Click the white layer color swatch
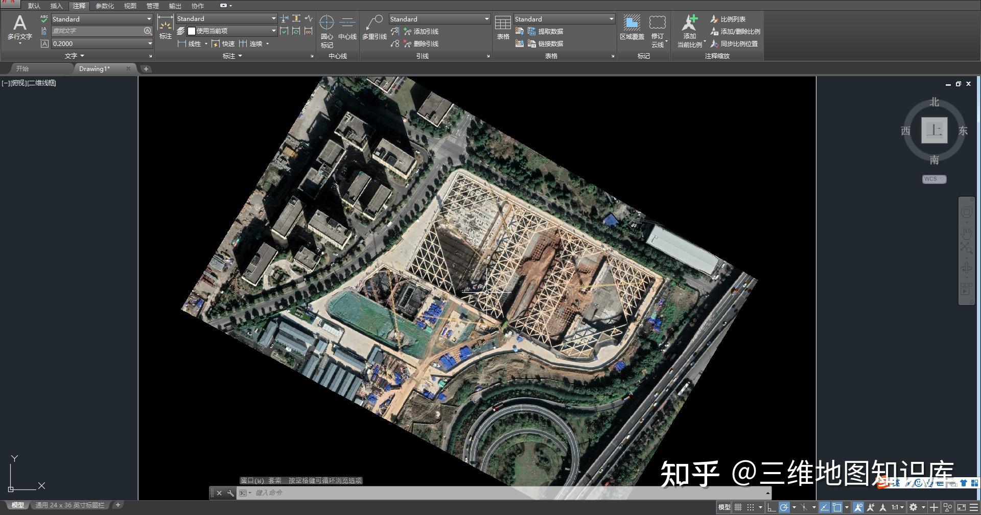 (x=192, y=31)
